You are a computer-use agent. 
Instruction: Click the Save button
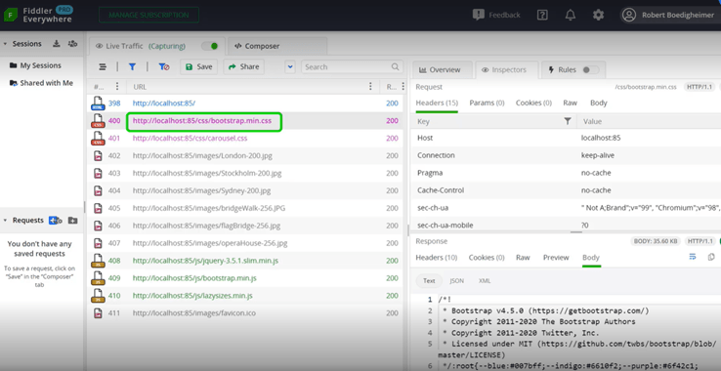[x=198, y=67]
